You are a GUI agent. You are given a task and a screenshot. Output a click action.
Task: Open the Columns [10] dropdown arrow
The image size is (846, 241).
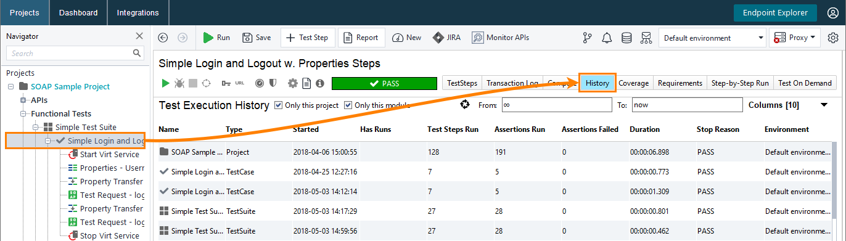coord(824,105)
